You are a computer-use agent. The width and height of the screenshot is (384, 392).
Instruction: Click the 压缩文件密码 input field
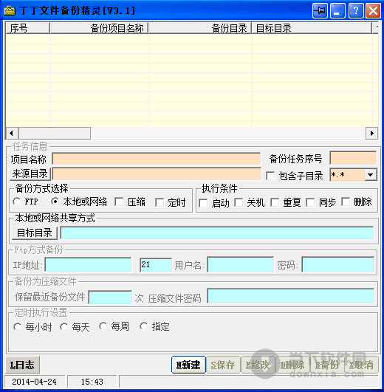(x=291, y=296)
